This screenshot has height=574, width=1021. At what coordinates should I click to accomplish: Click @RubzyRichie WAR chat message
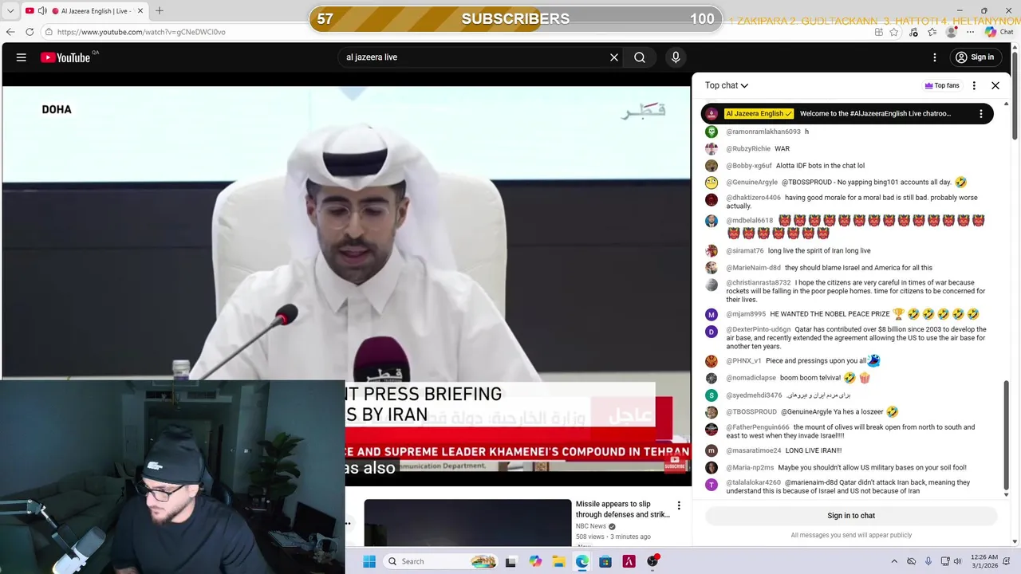pyautogui.click(x=758, y=149)
